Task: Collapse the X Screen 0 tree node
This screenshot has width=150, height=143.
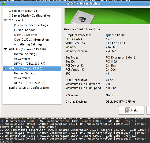Action: pyautogui.click(x=5, y=20)
